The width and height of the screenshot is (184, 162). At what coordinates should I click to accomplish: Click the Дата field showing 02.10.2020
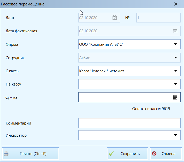coord(94,18)
